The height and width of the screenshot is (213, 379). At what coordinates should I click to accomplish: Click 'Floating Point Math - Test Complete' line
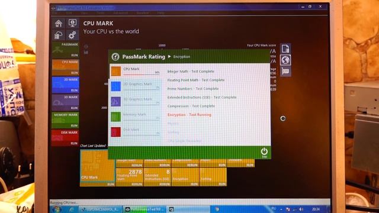click(x=196, y=80)
